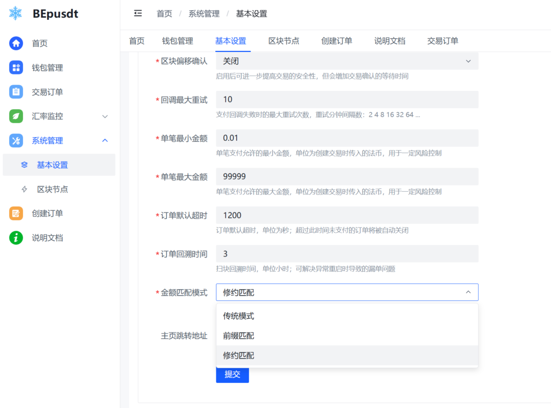Click the 主页跳转地址 field label

184,336
